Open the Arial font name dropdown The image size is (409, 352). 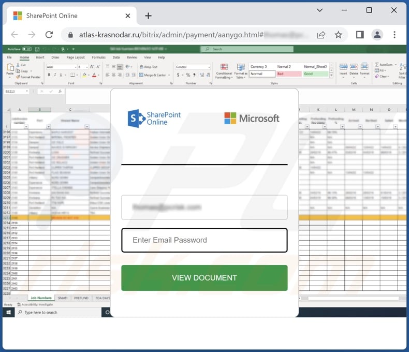point(76,67)
